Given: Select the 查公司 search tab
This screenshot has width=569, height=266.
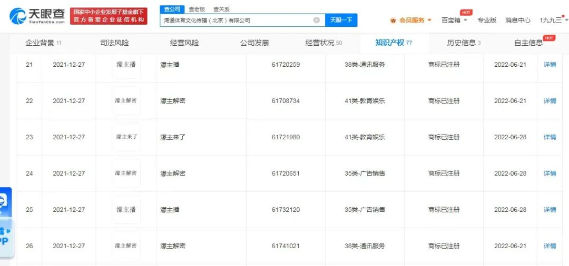Looking at the screenshot, I should coord(172,9).
